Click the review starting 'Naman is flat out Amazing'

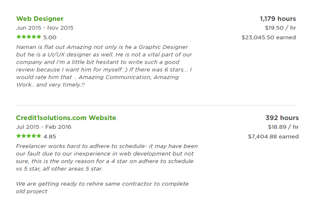pyautogui.click(x=104, y=66)
